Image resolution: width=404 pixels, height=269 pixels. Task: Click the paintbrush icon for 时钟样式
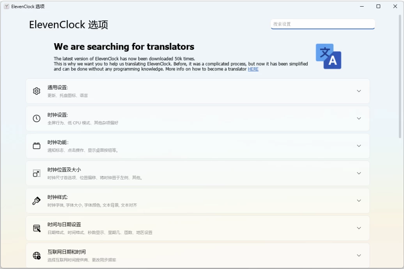(x=37, y=201)
